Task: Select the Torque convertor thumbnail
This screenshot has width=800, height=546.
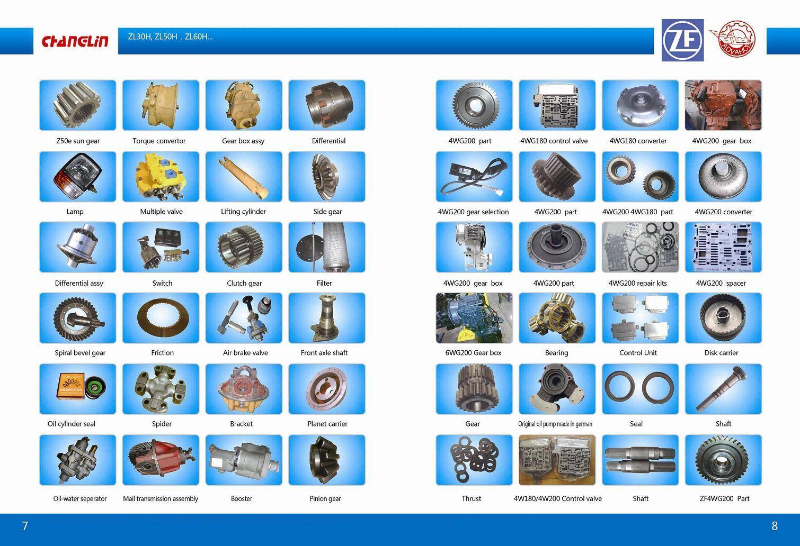Action: pyautogui.click(x=161, y=105)
